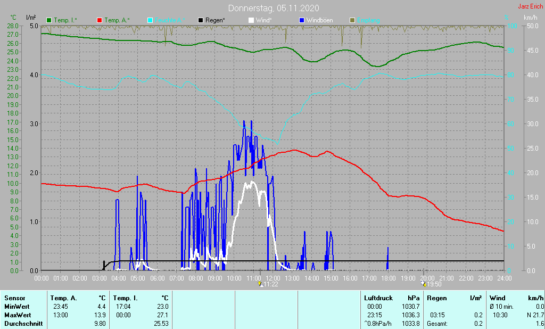Select the MaxWert row label

(16, 315)
